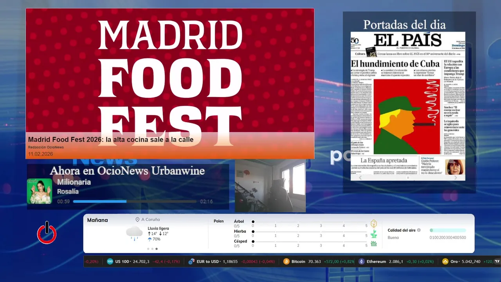Click the A Coruña location label
This screenshot has height=282, width=501.
pos(151,220)
